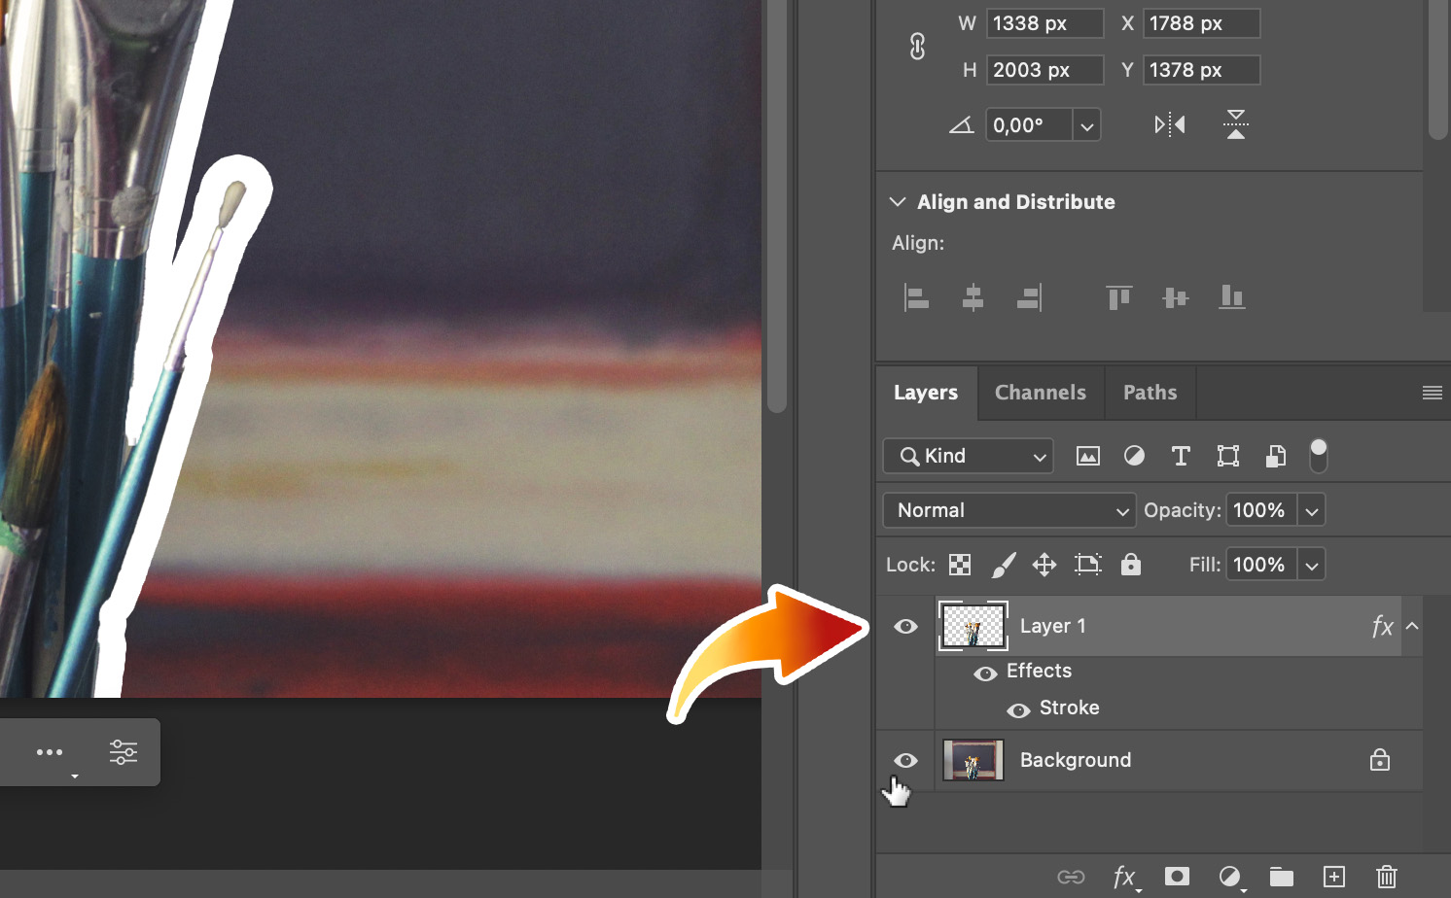Select the filter for type layers icon
The width and height of the screenshot is (1451, 898).
1181,455
